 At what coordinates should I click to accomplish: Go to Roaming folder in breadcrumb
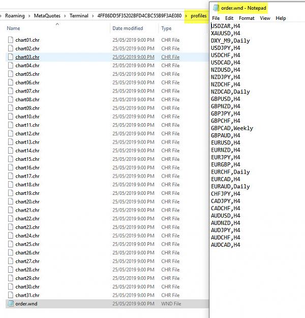(x=15, y=16)
